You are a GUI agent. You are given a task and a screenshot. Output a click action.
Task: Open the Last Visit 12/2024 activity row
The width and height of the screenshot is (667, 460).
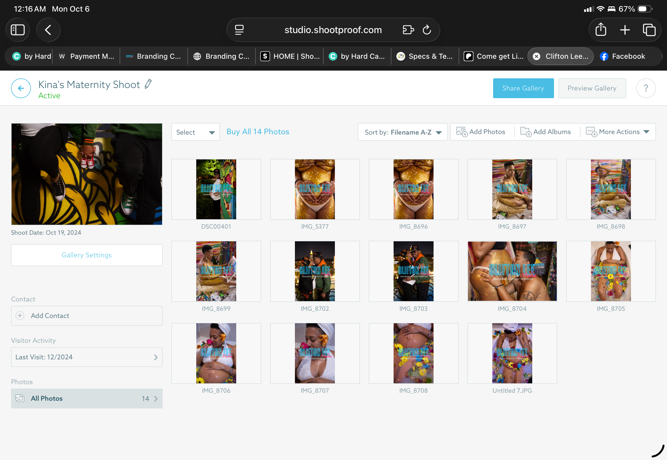[86, 357]
